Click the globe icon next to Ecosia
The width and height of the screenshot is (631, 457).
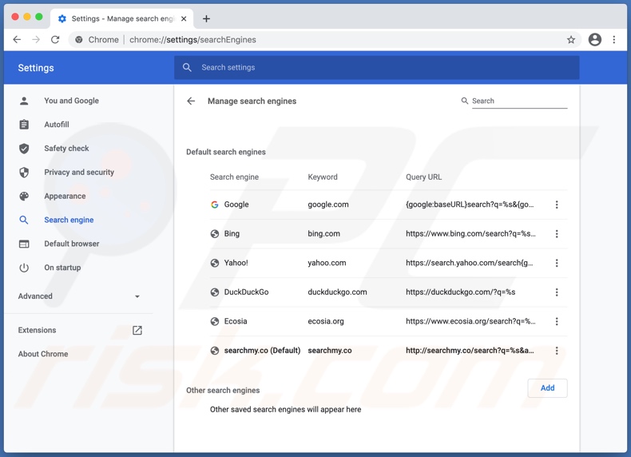[215, 321]
